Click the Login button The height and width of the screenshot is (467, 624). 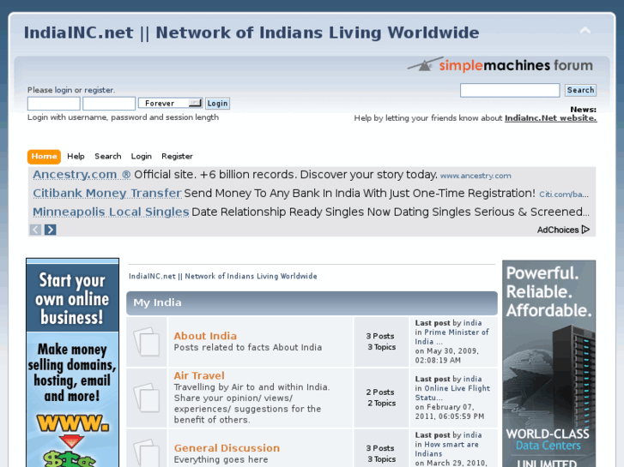(x=218, y=104)
